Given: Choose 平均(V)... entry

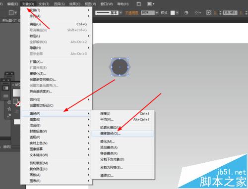Looking at the screenshot, I should 123,120.
